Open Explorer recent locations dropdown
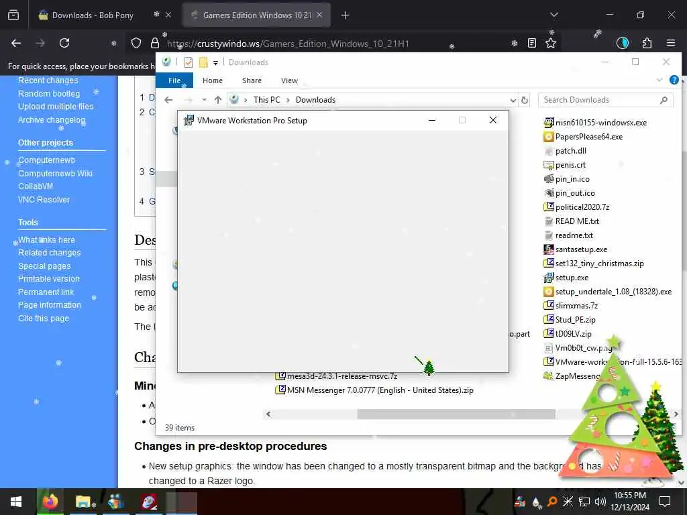The image size is (687, 515). (204, 100)
